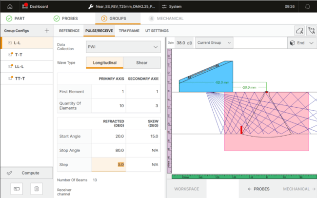
Task: Select Longitudinal wave type
Action: (x=104, y=62)
